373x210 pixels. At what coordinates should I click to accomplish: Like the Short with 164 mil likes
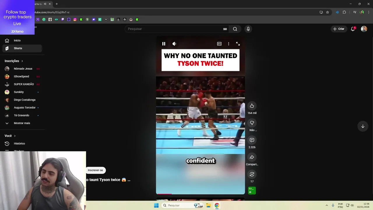252,106
